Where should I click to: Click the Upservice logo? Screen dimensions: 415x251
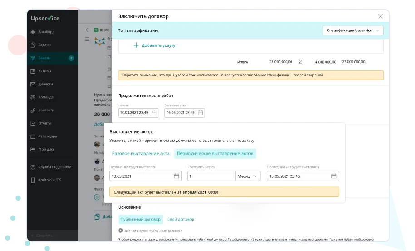45,18
